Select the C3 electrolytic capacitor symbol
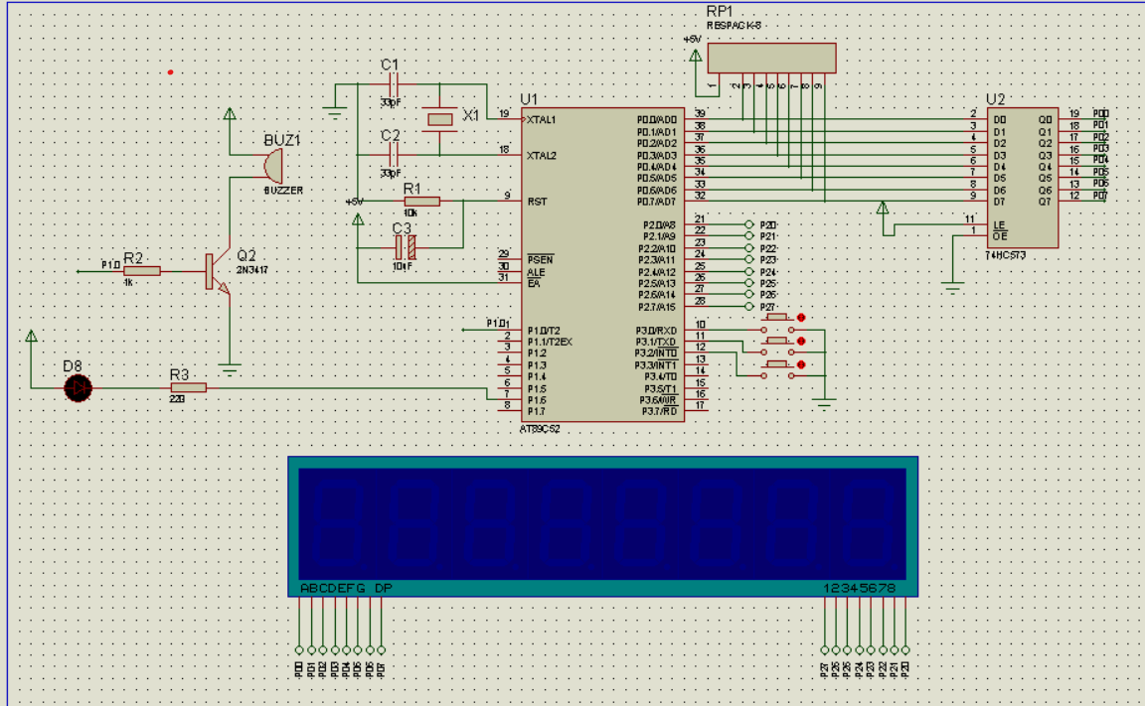The height and width of the screenshot is (706, 1145). (406, 248)
